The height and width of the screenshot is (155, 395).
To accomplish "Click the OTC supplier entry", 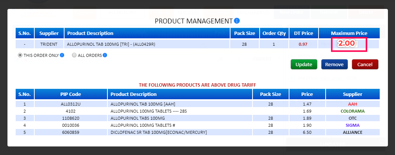I will coord(352,118).
